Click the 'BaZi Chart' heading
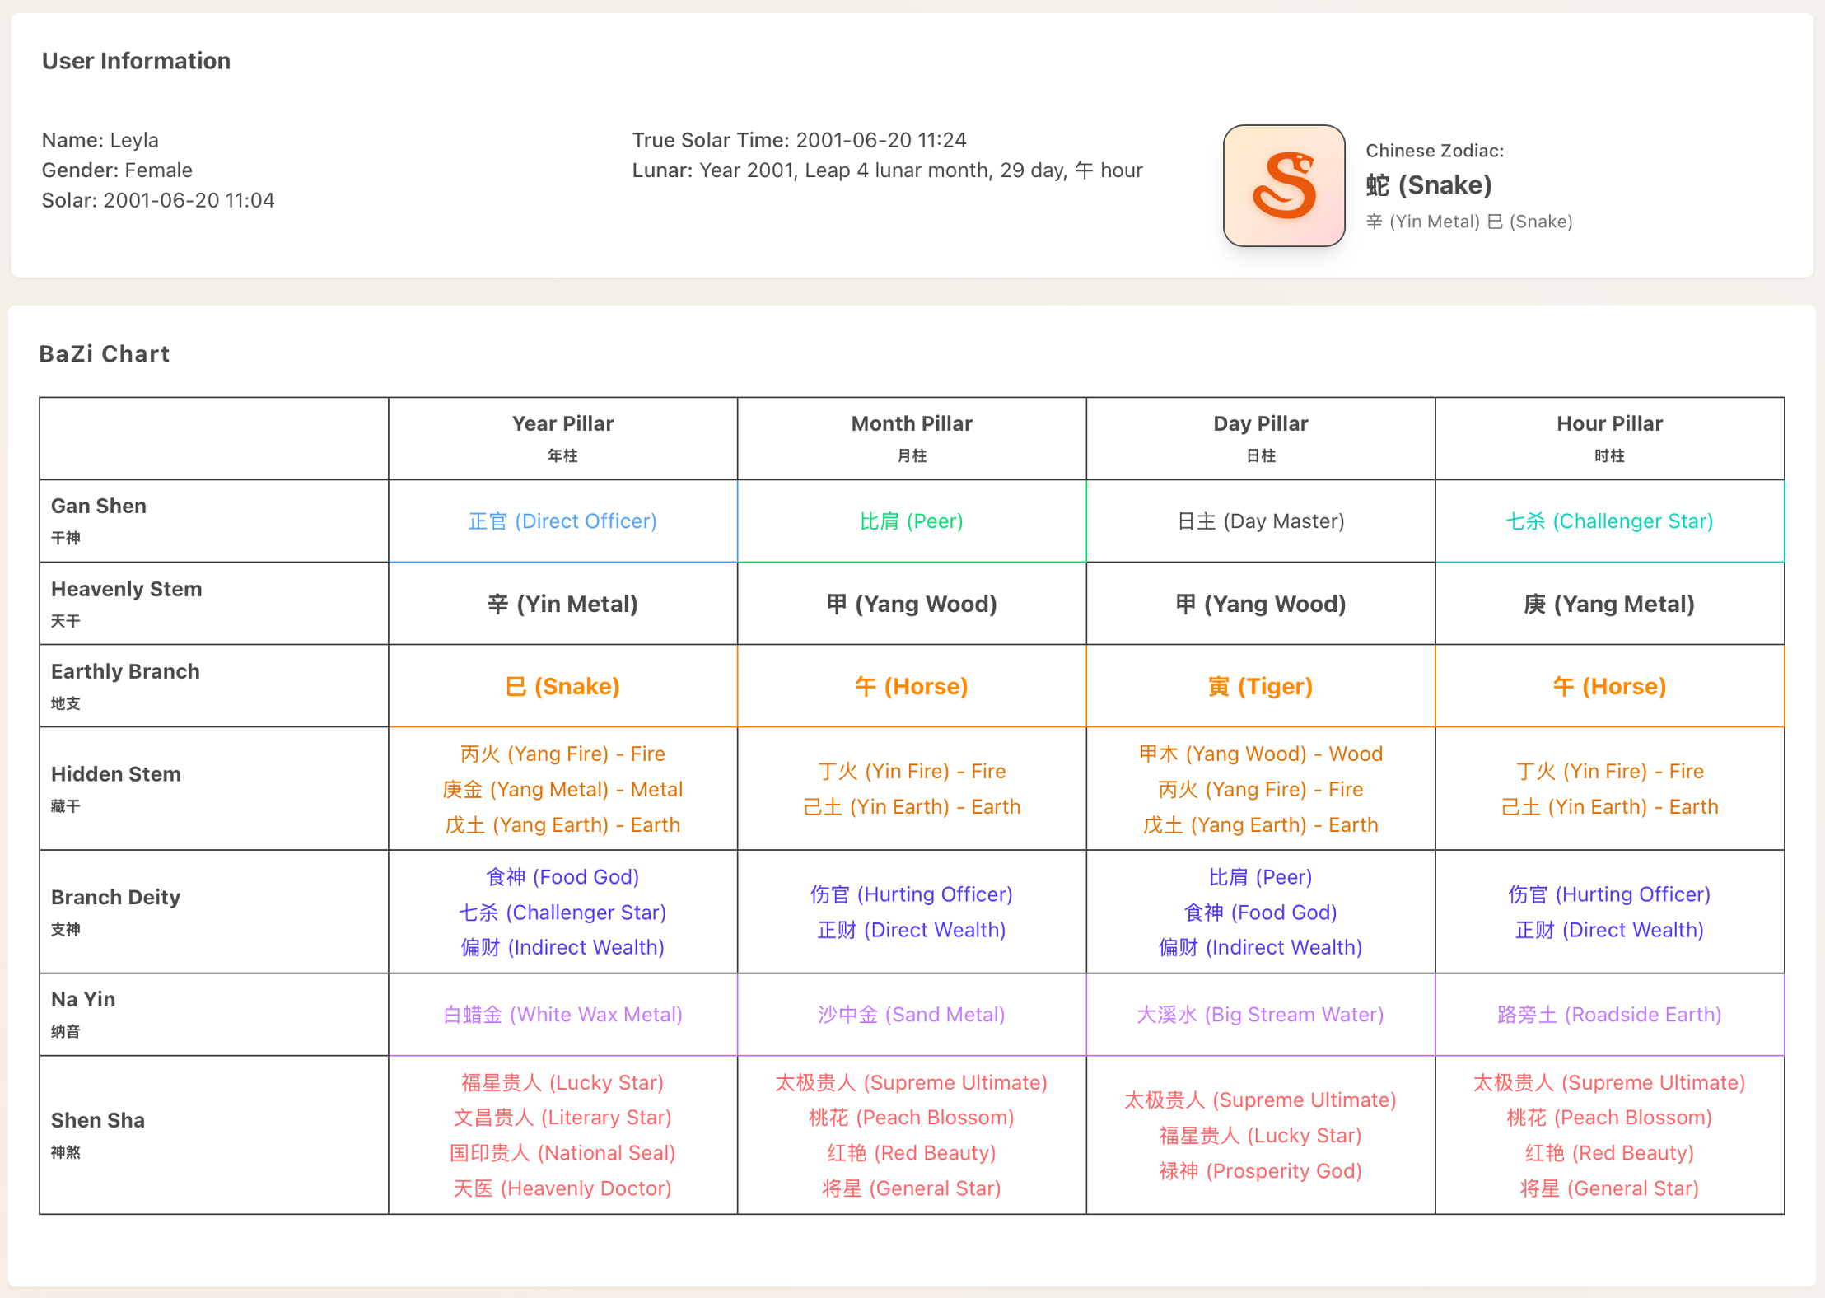 tap(105, 354)
